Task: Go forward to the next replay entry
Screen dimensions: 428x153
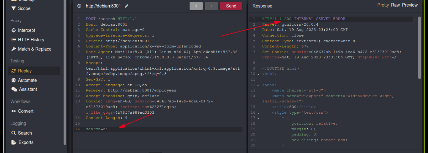Action: click(211, 6)
